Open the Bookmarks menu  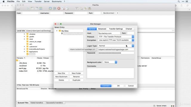point(57,1)
